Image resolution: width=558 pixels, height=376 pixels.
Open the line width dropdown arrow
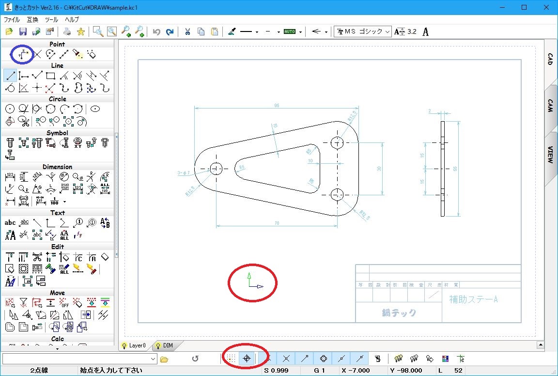pos(279,31)
